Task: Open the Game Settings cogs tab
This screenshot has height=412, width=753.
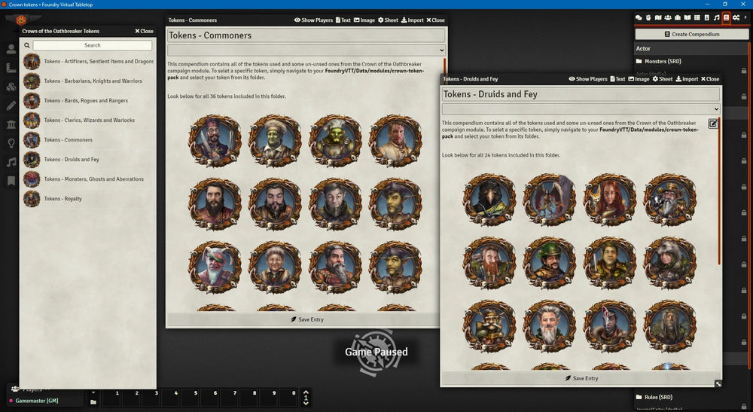Action: coord(736,17)
